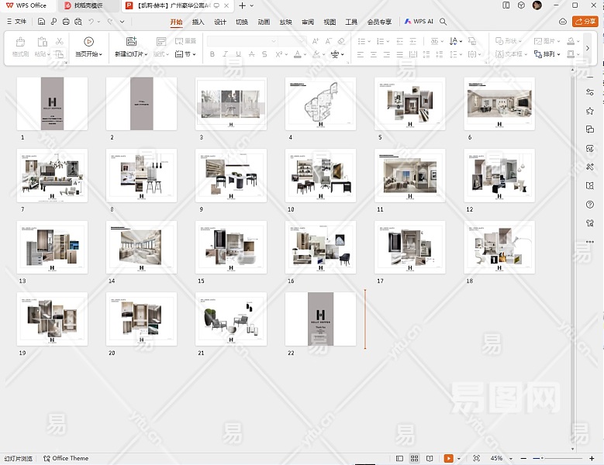Viewport: 604px width, 465px height.
Task: Select slide 11 thumbnail
Action: point(409,176)
